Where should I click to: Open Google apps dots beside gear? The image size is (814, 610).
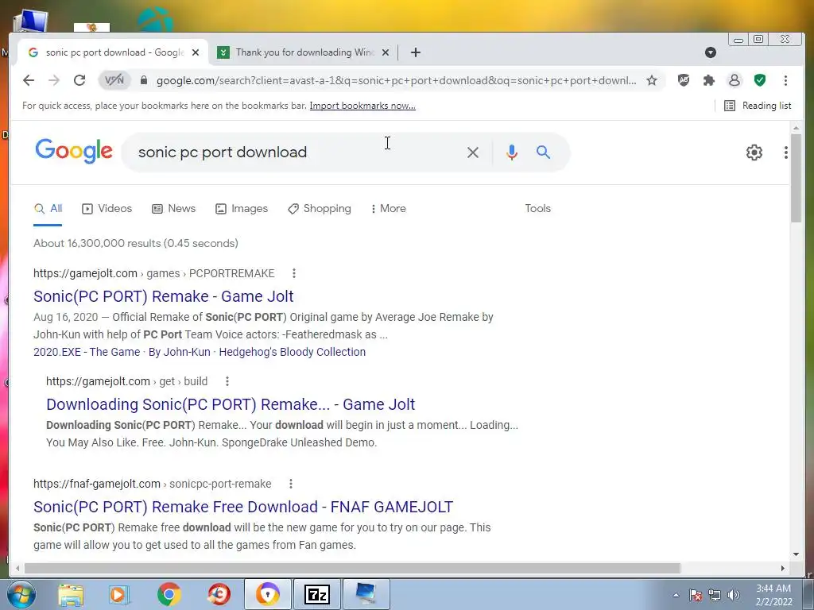(786, 152)
